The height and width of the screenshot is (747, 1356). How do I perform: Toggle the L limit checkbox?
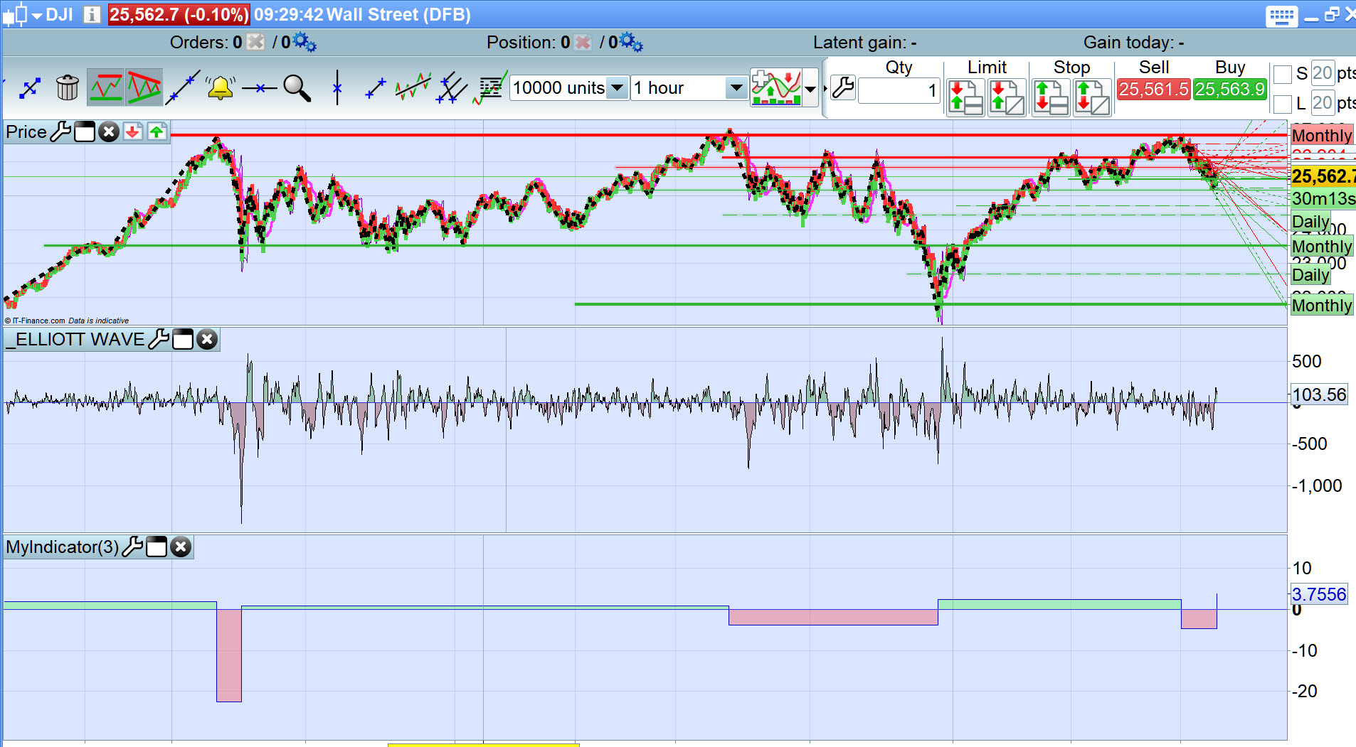1282,104
